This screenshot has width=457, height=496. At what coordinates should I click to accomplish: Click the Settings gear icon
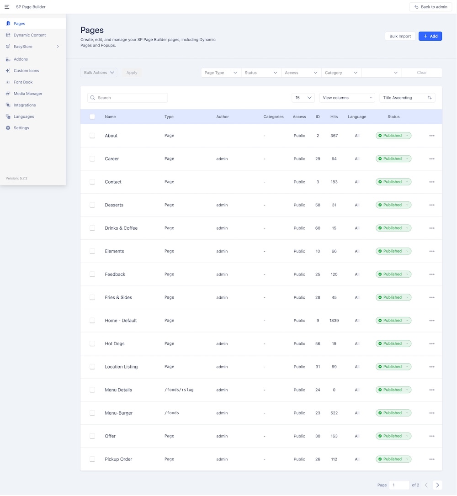pos(8,128)
